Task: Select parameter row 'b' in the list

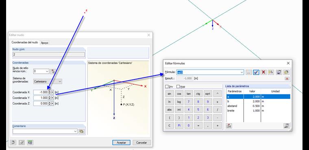Action: pyautogui.click(x=258, y=101)
